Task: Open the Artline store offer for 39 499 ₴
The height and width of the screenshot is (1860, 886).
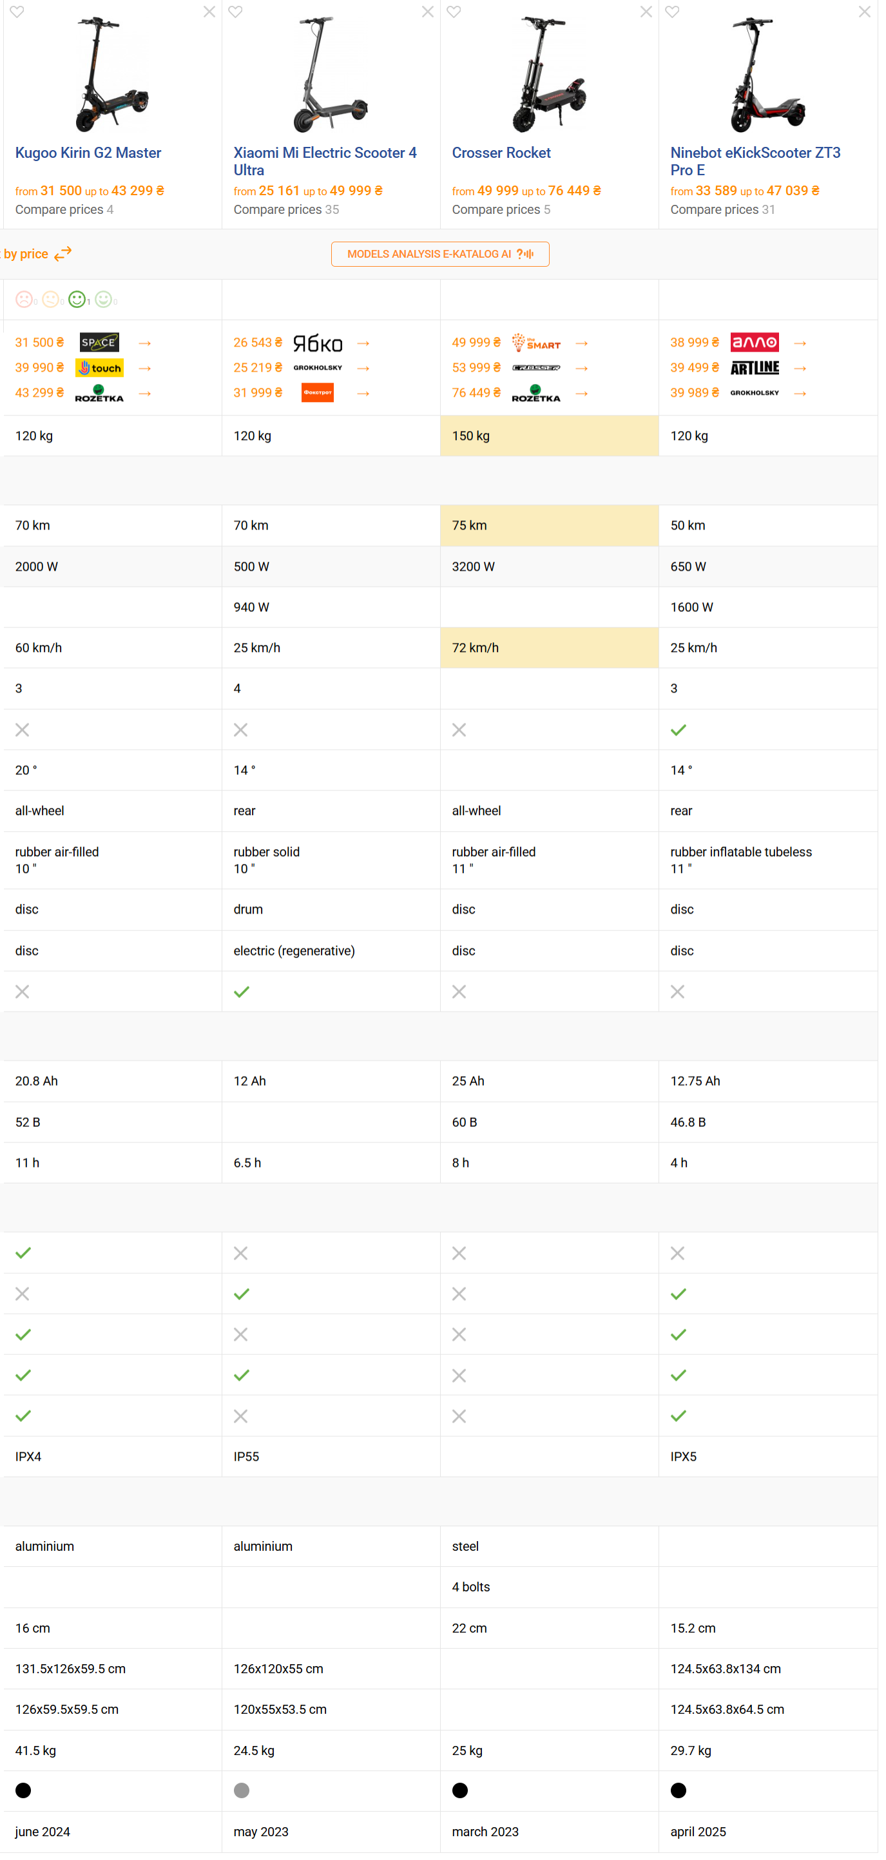Action: pyautogui.click(x=755, y=367)
